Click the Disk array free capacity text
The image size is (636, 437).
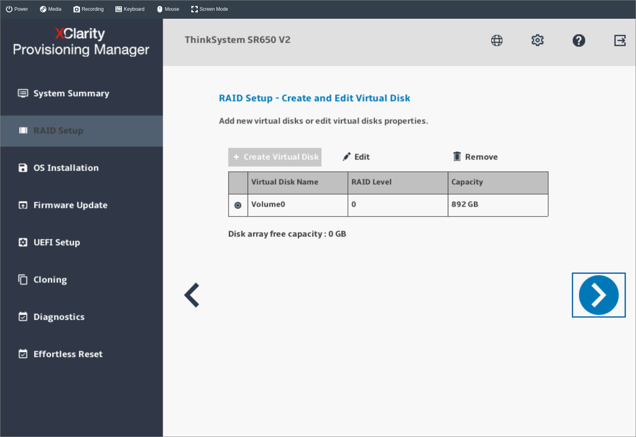[287, 234]
